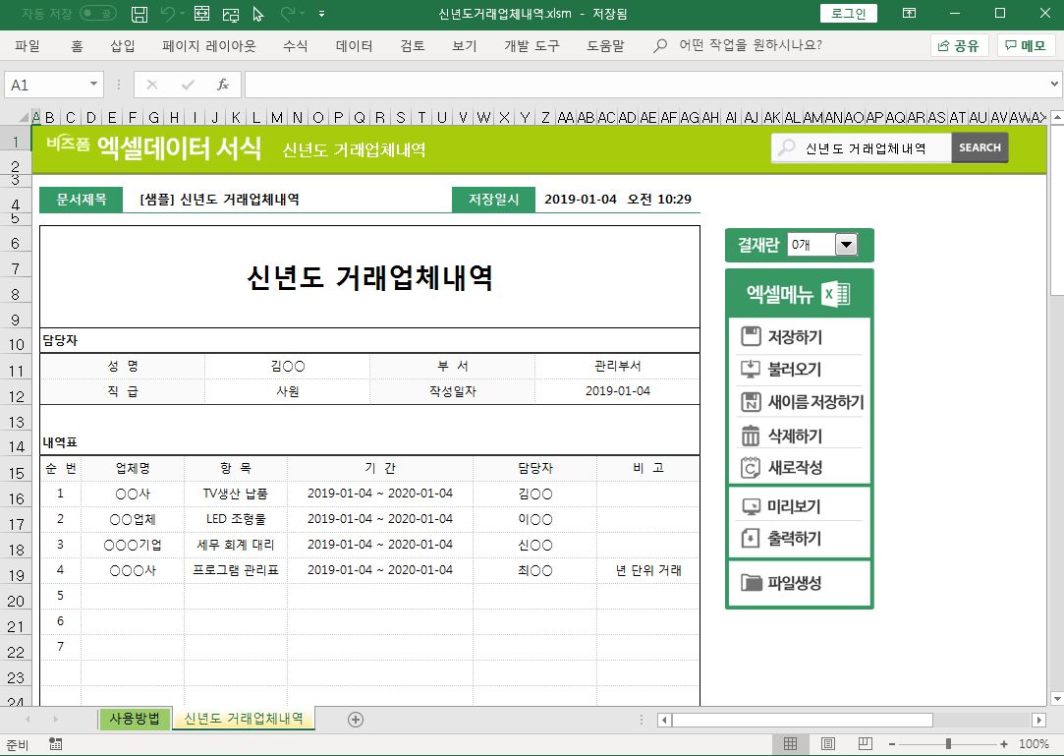Switch to Page Layout view in status bar
1064x756 pixels.
pyautogui.click(x=828, y=744)
